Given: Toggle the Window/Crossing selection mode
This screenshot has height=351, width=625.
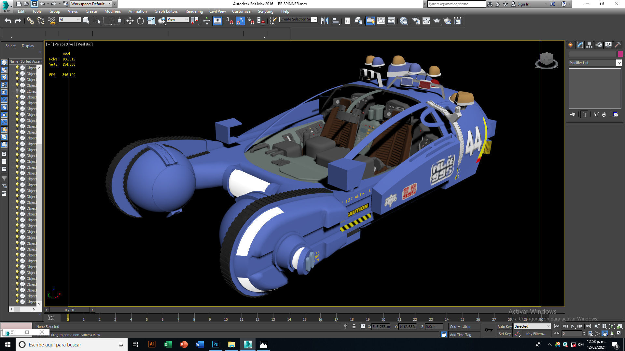Looking at the screenshot, I should tap(118, 21).
